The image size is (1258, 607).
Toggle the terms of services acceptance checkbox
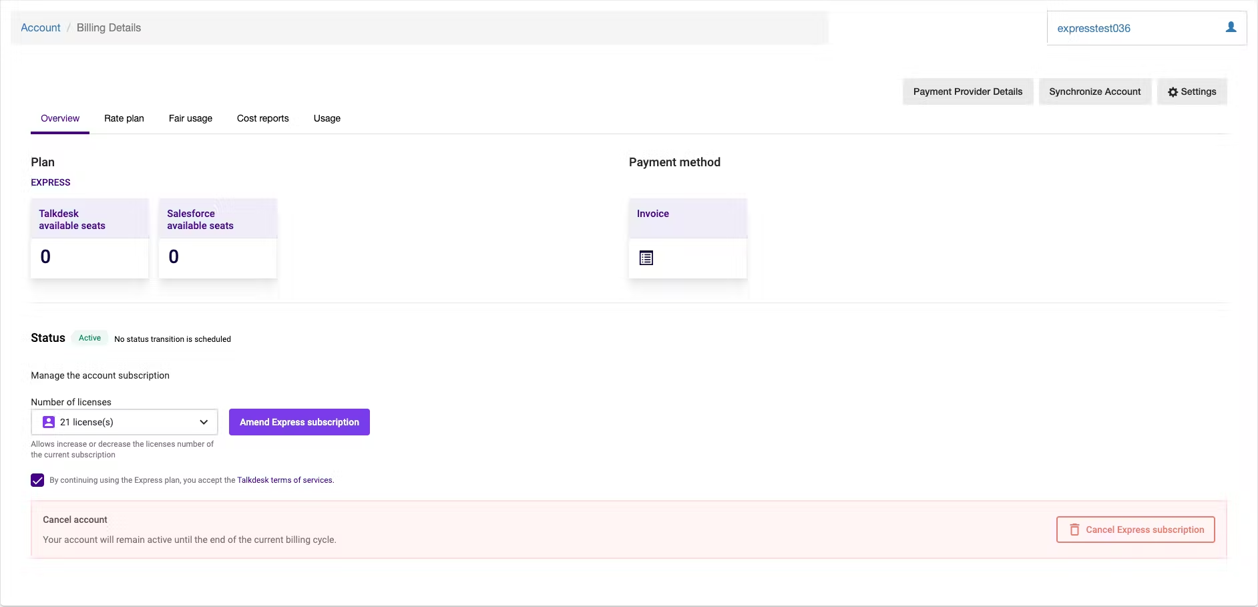pyautogui.click(x=37, y=480)
